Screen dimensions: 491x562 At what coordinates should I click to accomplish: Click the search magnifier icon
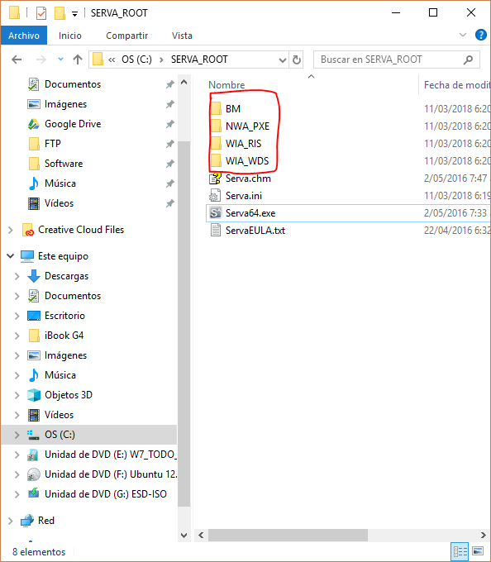(468, 60)
